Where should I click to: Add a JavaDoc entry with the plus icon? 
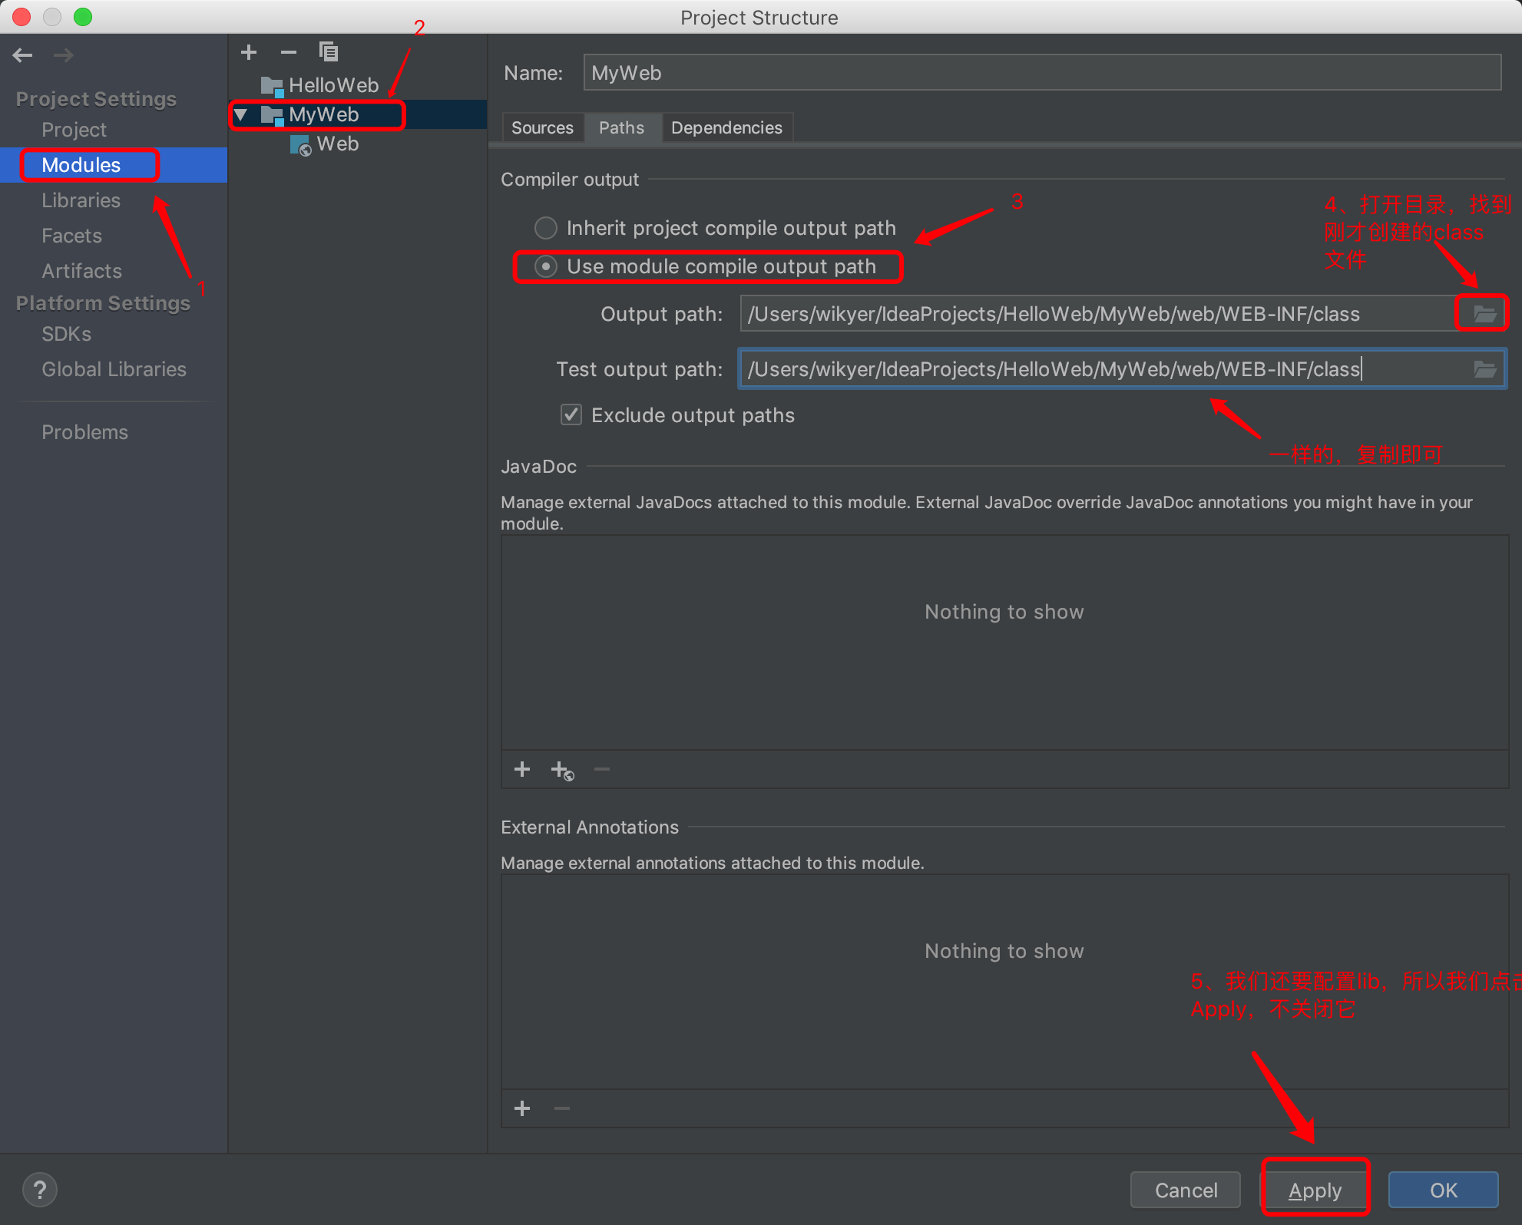coord(521,769)
